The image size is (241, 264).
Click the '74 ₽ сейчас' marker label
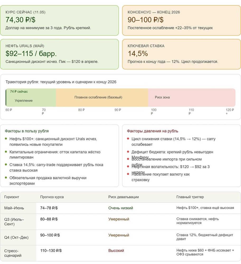[x=19, y=92]
